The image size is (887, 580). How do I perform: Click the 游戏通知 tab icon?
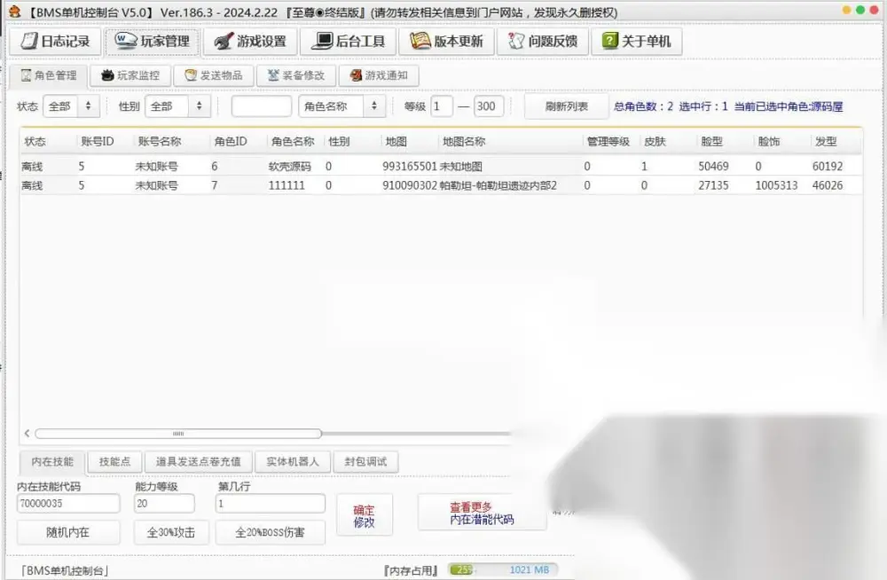pos(356,75)
